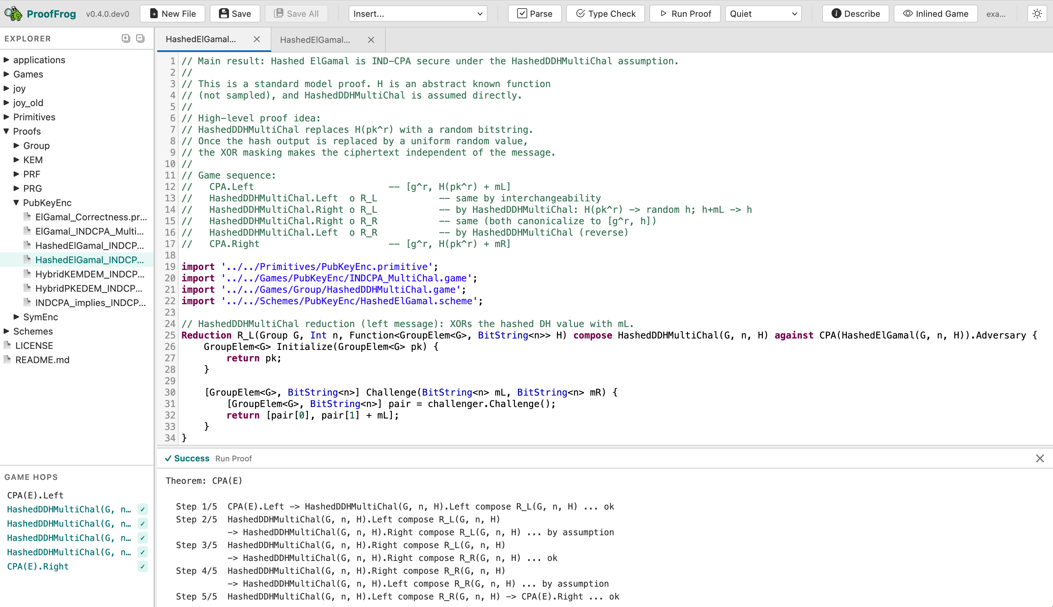Expand all folders with the plus icon in Explorer
The width and height of the screenshot is (1053, 607).
click(126, 38)
